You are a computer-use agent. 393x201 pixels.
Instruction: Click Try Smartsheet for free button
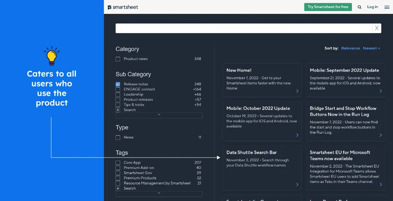click(328, 7)
